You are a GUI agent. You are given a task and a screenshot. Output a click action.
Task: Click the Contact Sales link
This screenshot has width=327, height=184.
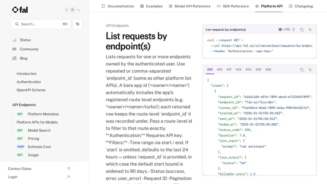coord(20,169)
